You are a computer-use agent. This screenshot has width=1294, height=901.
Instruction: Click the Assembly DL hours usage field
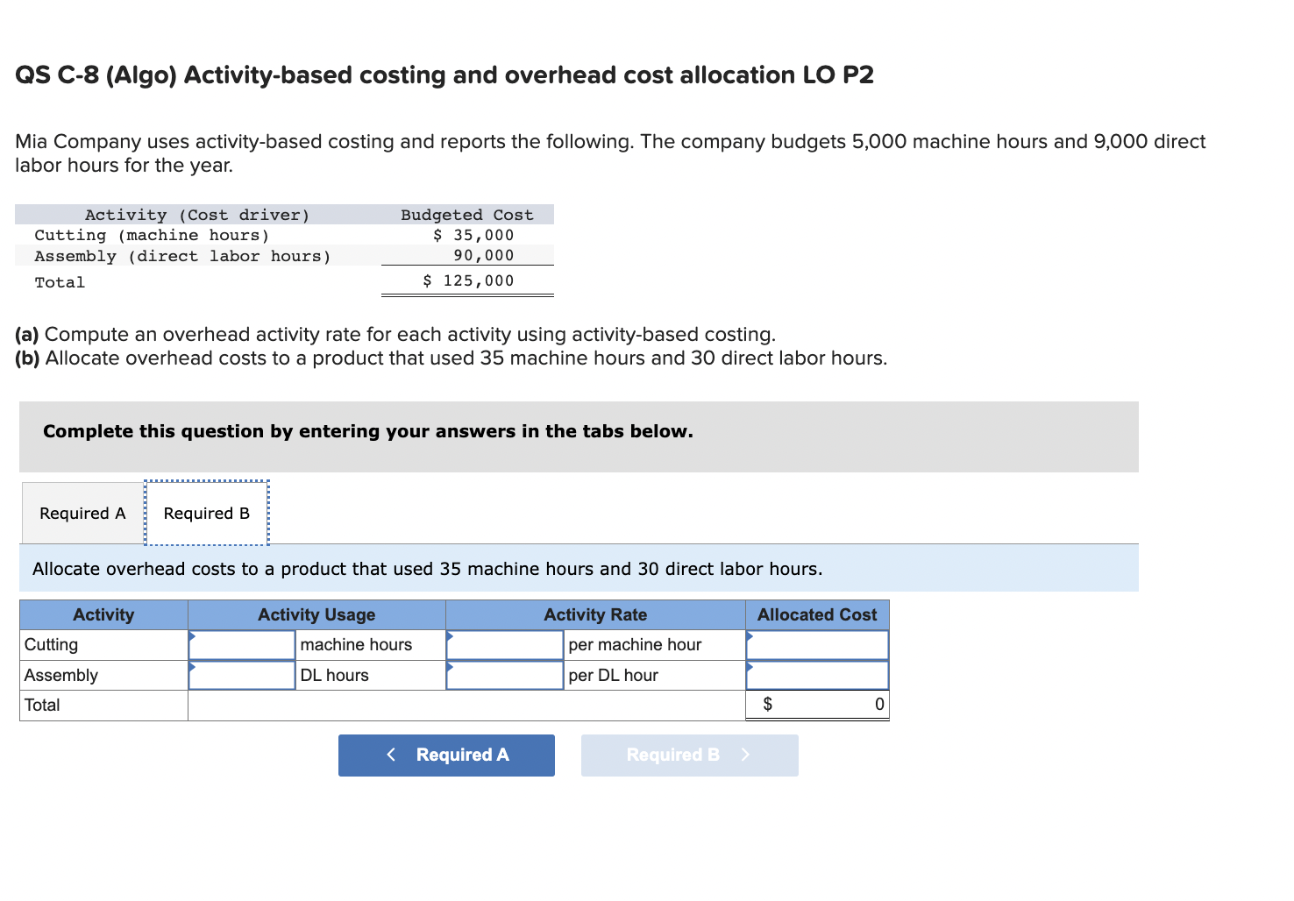[x=241, y=675]
